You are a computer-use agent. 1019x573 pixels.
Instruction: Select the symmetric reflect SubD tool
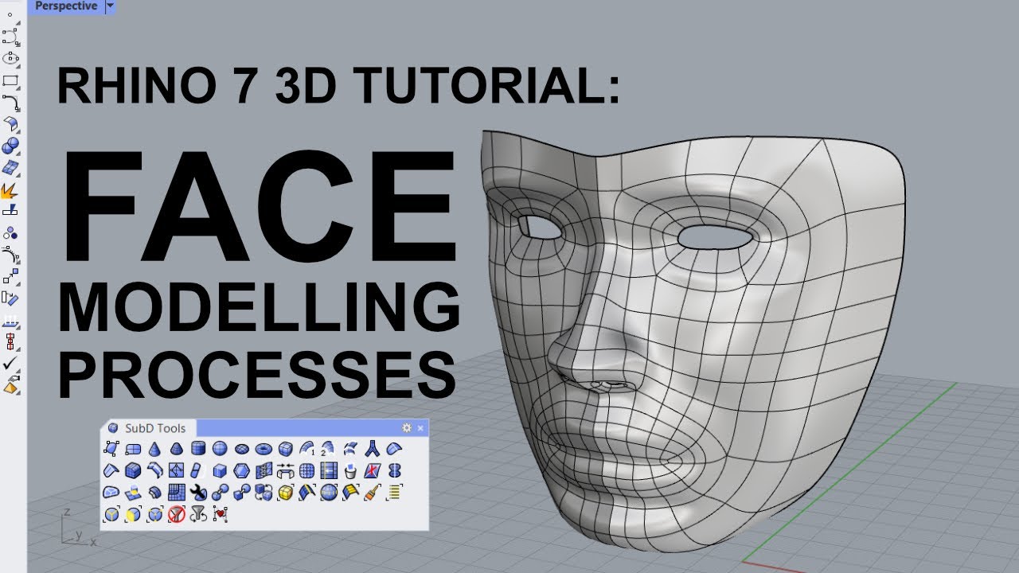click(x=394, y=470)
